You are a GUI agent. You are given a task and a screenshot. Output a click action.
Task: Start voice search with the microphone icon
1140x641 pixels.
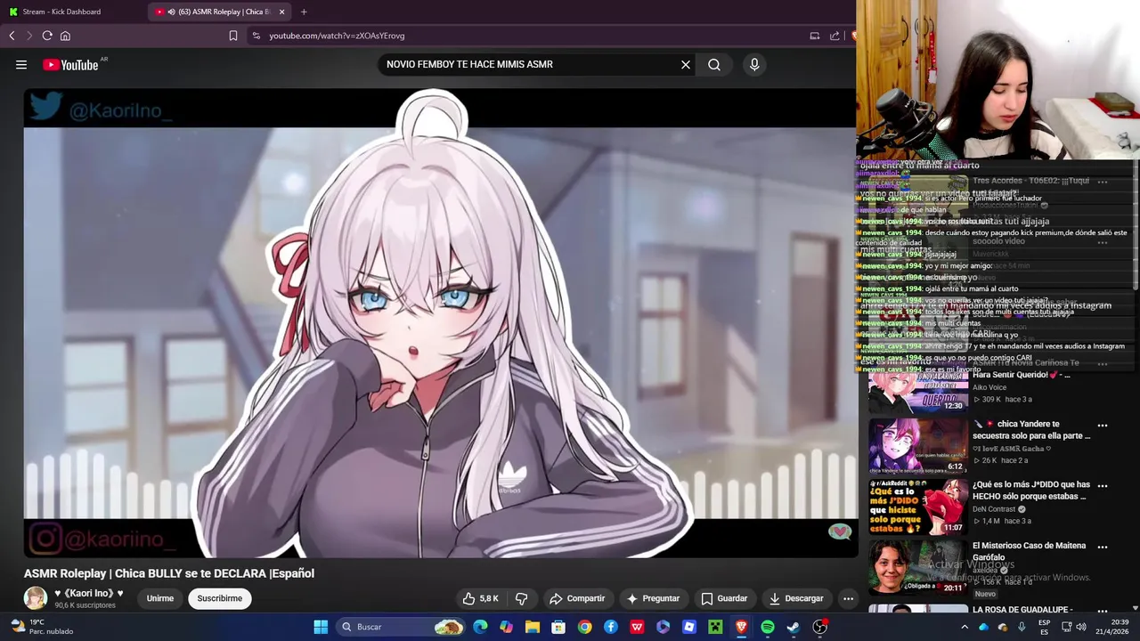(754, 64)
